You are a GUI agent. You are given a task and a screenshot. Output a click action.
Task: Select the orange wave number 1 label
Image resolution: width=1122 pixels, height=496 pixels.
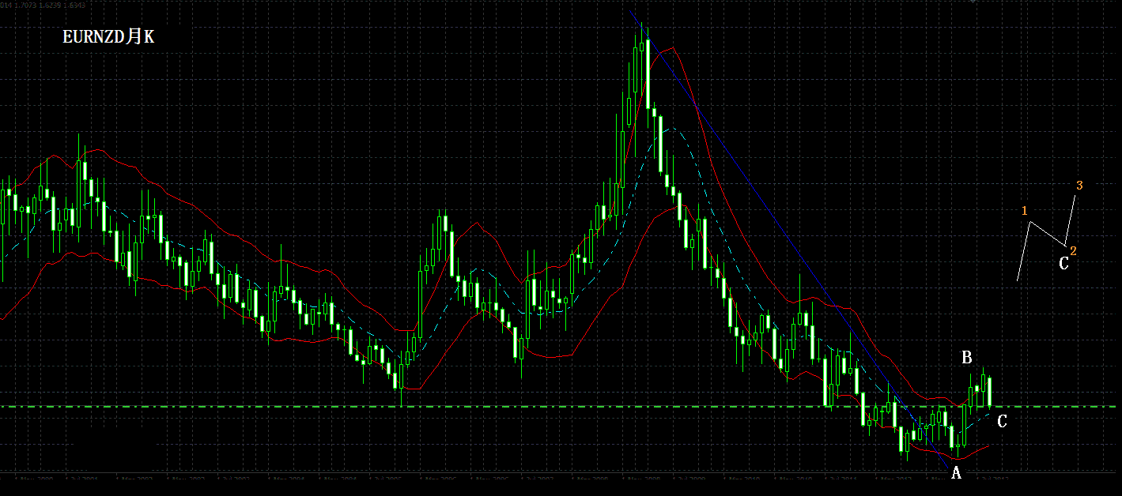pos(1025,211)
